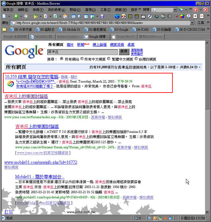Open the 圖片 images link
This screenshot has width=211, height=222.
(x=70, y=45)
